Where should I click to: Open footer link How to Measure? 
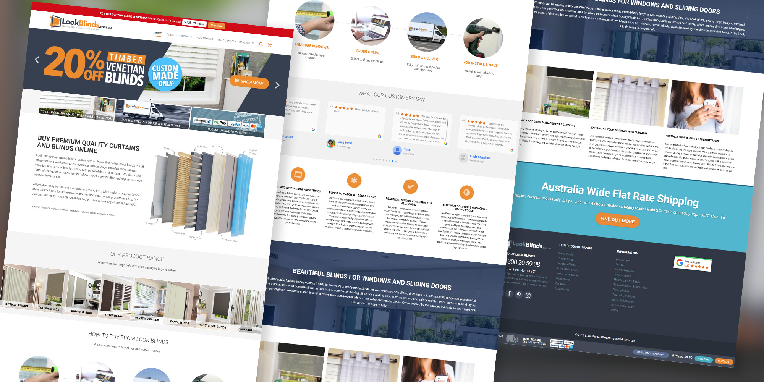click(624, 270)
